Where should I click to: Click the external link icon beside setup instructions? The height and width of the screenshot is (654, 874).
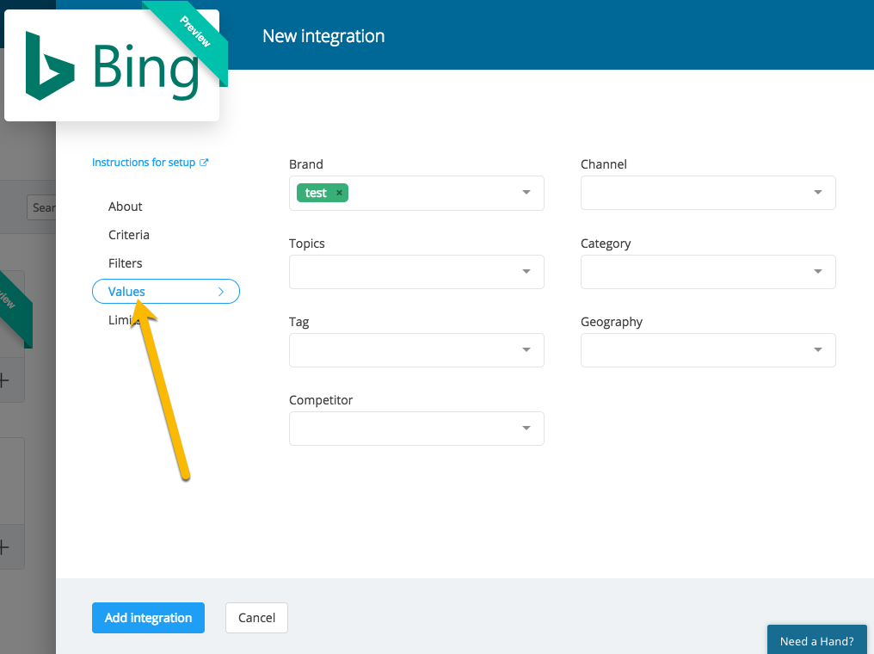coord(204,163)
